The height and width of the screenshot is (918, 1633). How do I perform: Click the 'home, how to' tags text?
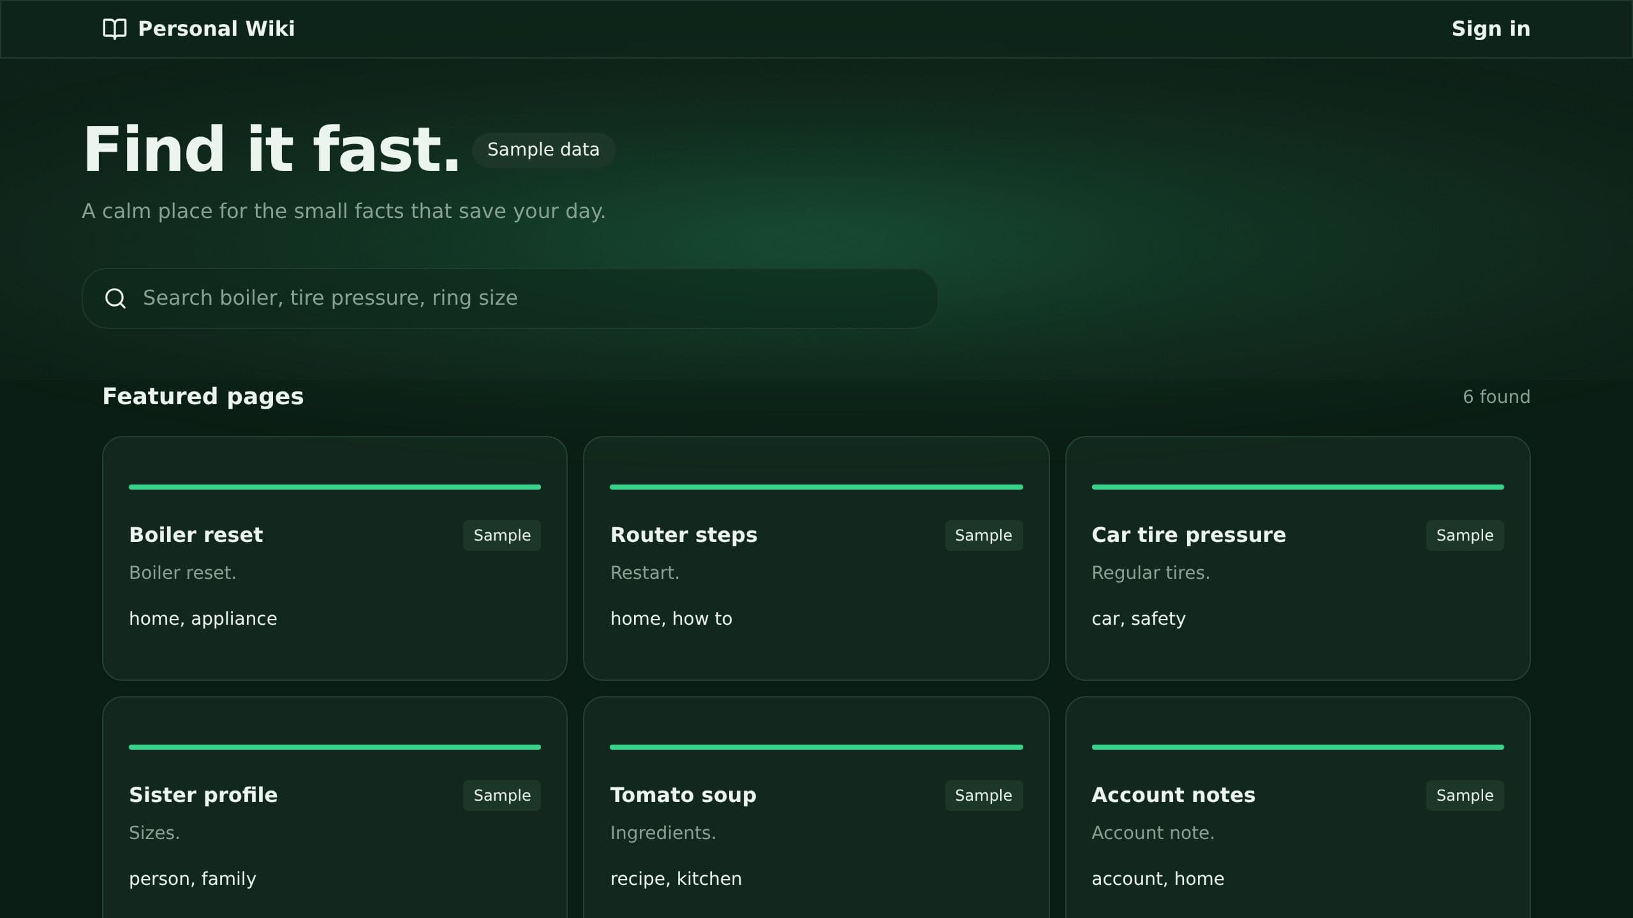[671, 619]
